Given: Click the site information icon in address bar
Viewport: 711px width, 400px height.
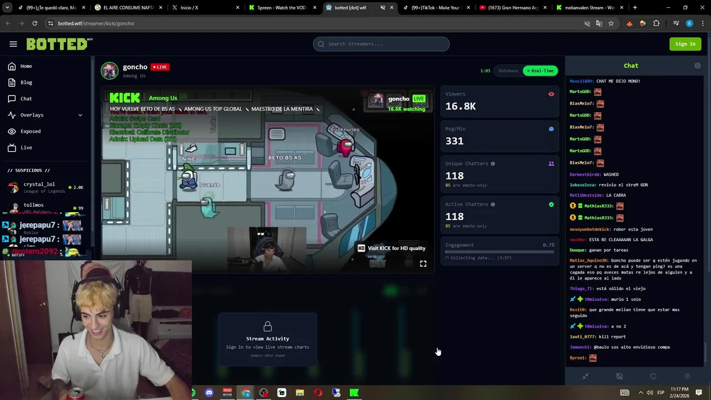Looking at the screenshot, I should click(x=51, y=23).
